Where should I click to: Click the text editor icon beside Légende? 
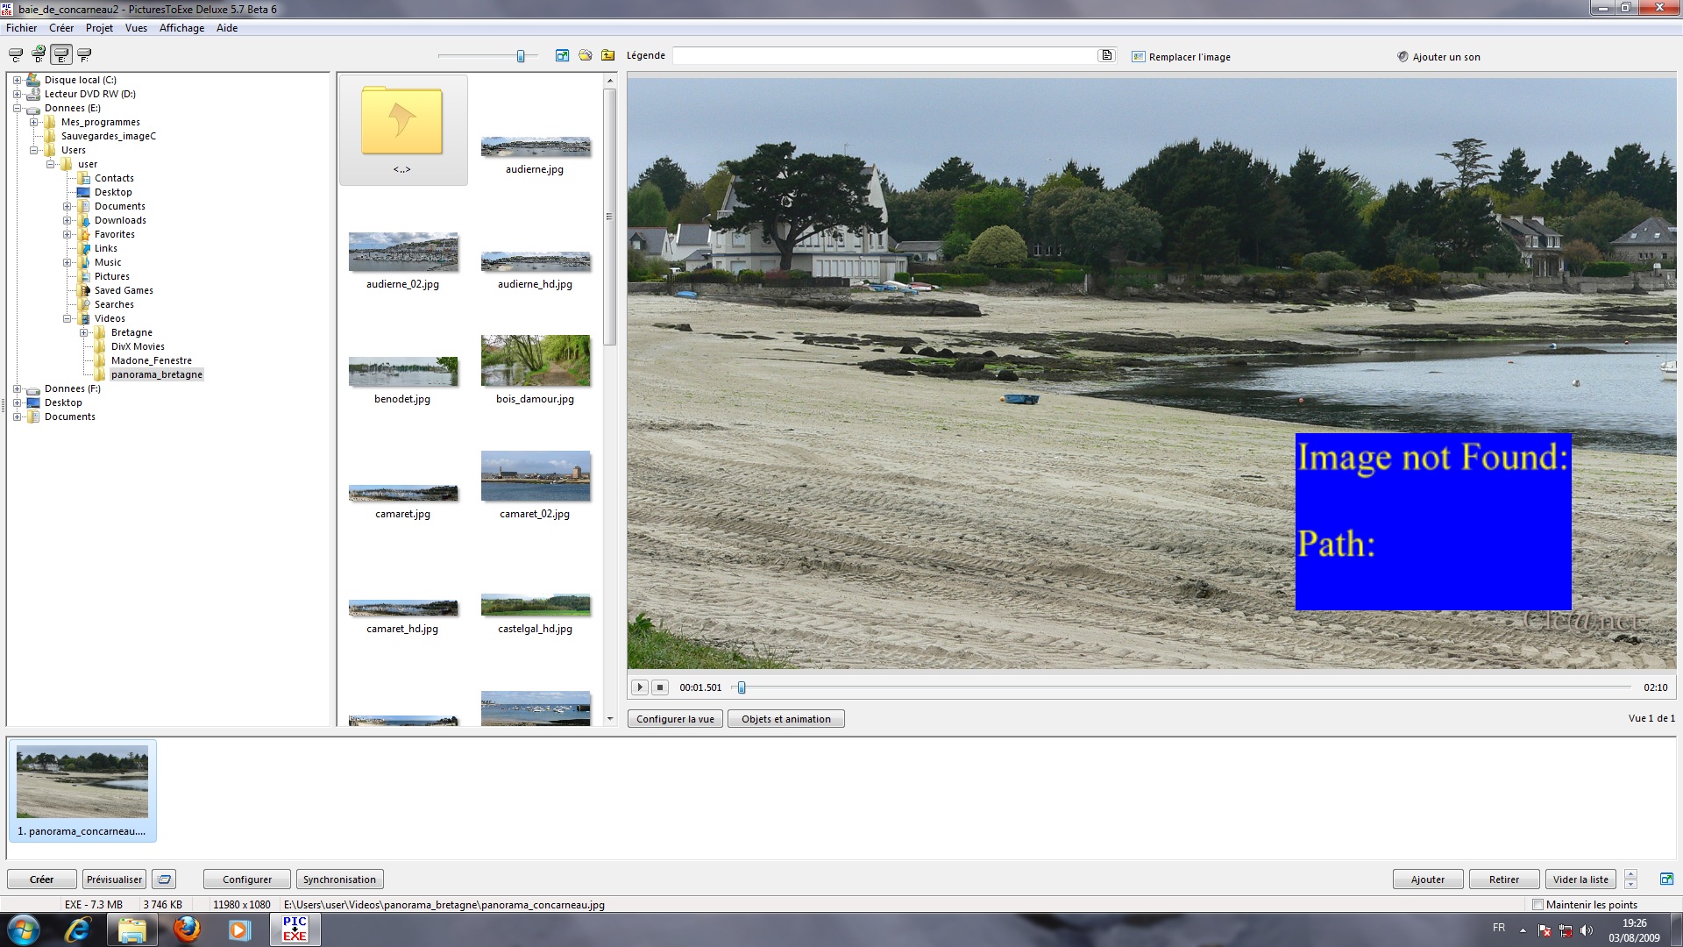tap(1107, 55)
